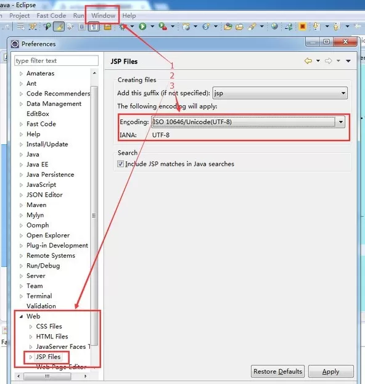The height and width of the screenshot is (384, 365).
Task: Click the Open Task folder icon in toolbar
Action: click(239, 27)
